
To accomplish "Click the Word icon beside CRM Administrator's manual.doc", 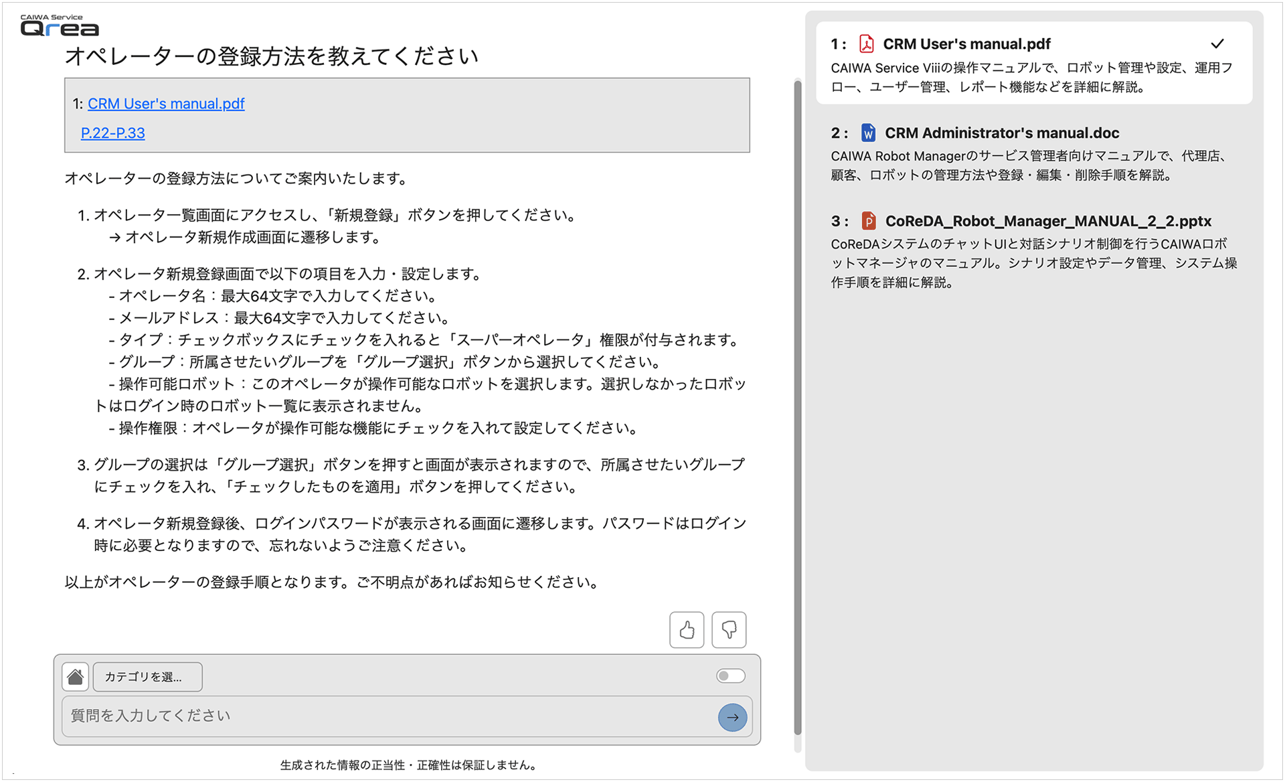I will pyautogui.click(x=868, y=133).
